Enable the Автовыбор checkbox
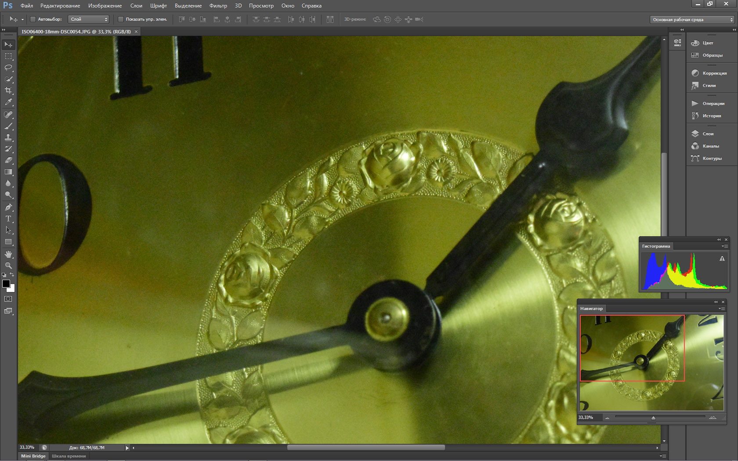 [x=33, y=19]
